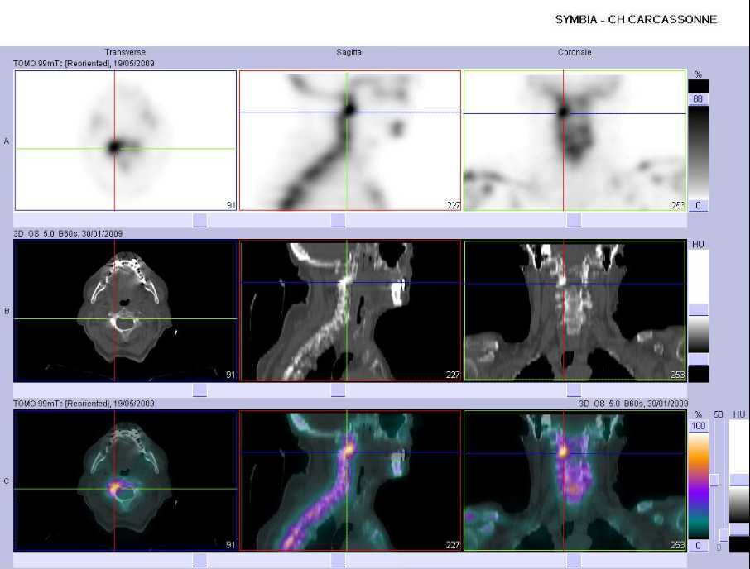Select the row C fused transverse image
This screenshot has height=569, width=750.
[x=126, y=481]
